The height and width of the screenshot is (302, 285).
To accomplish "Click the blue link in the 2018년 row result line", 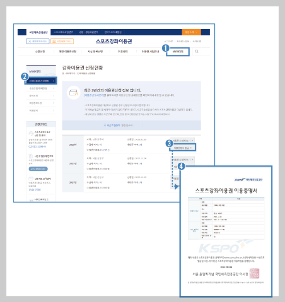I will [x=106, y=150].
